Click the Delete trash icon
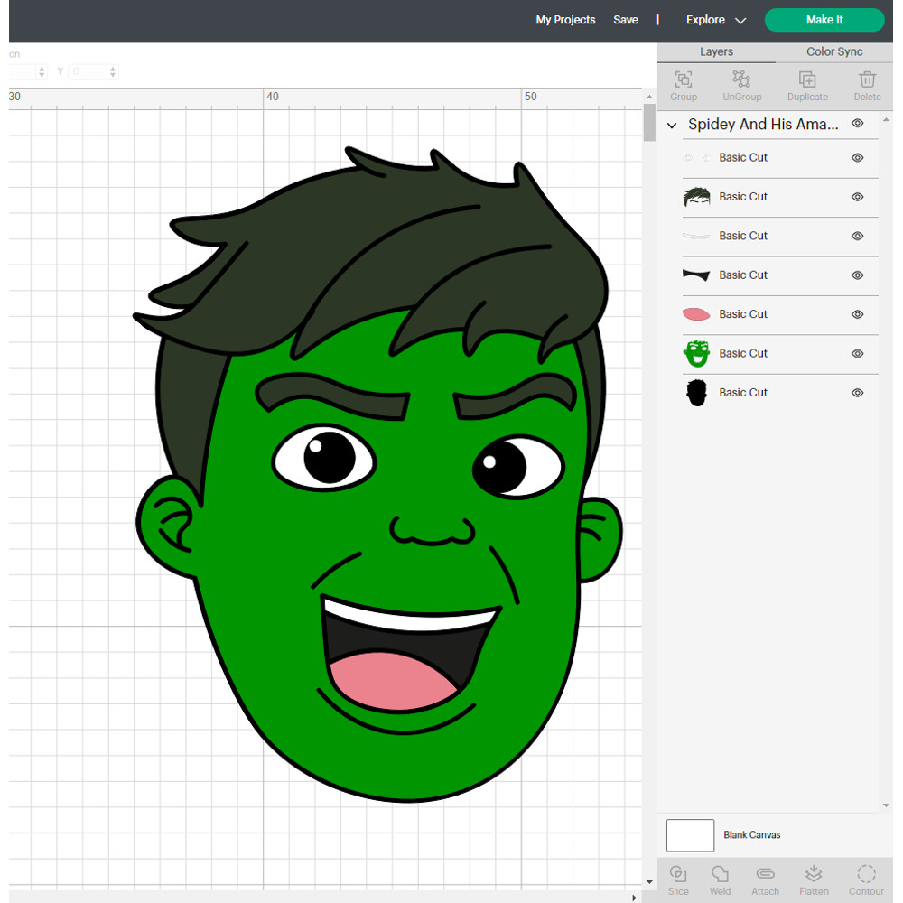 pyautogui.click(x=867, y=79)
